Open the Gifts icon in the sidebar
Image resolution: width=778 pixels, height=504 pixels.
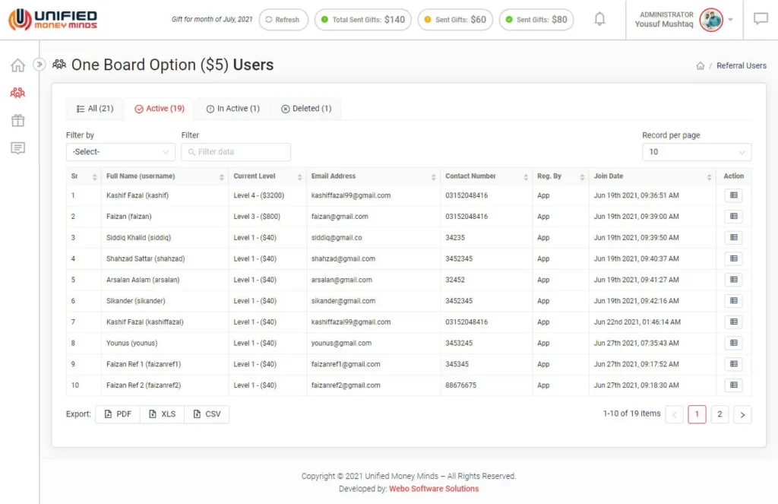coord(17,120)
